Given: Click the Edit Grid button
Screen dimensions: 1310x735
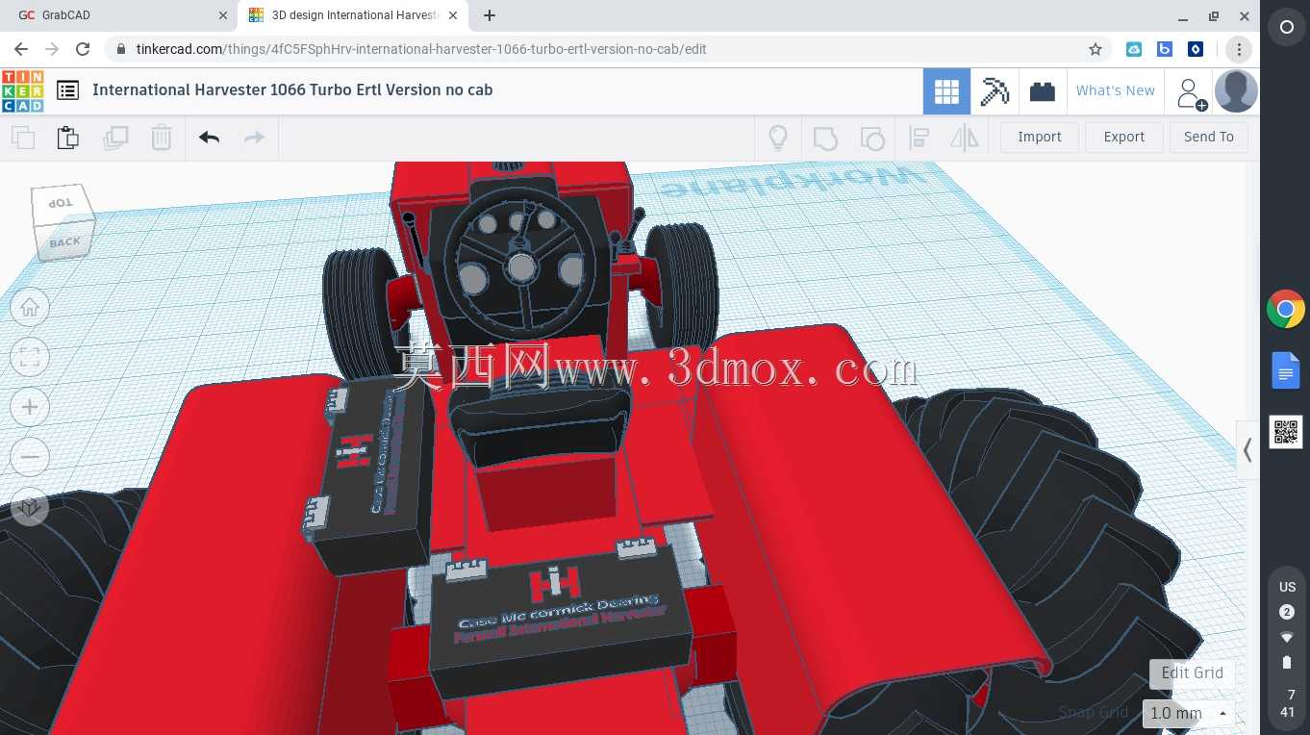Looking at the screenshot, I should pyautogui.click(x=1192, y=673).
